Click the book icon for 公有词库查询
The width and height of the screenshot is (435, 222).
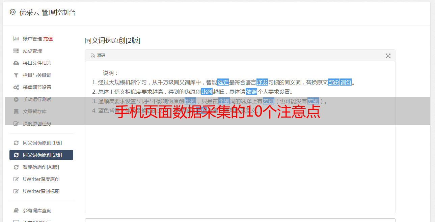click(16, 211)
